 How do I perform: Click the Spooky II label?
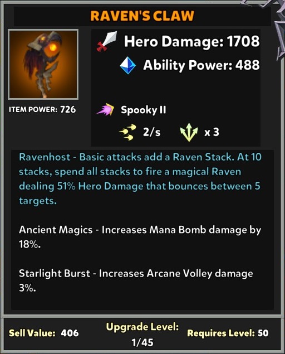pyautogui.click(x=144, y=110)
